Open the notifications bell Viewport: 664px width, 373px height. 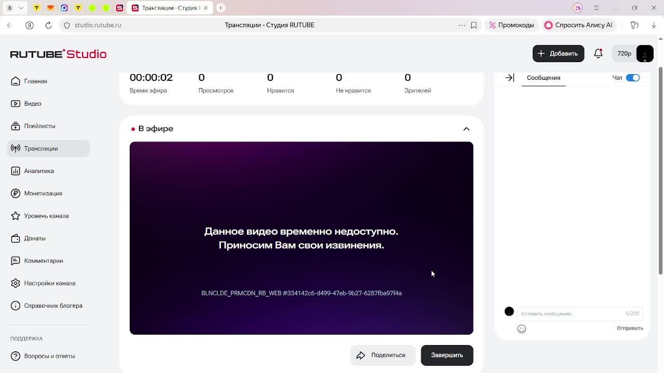coord(598,53)
